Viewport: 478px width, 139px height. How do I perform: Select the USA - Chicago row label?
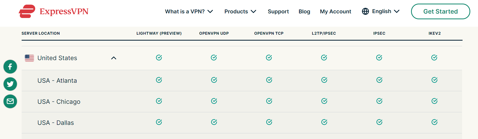point(59,102)
